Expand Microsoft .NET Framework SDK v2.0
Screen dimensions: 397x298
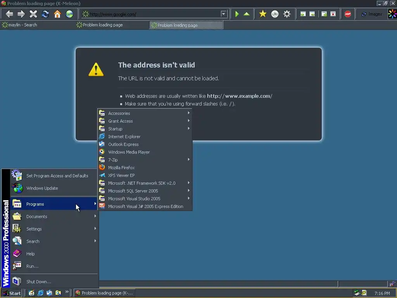[x=145, y=183]
